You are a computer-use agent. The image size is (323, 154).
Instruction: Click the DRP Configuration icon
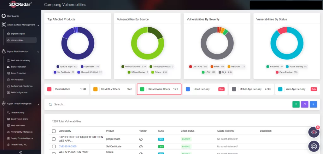[9, 92]
